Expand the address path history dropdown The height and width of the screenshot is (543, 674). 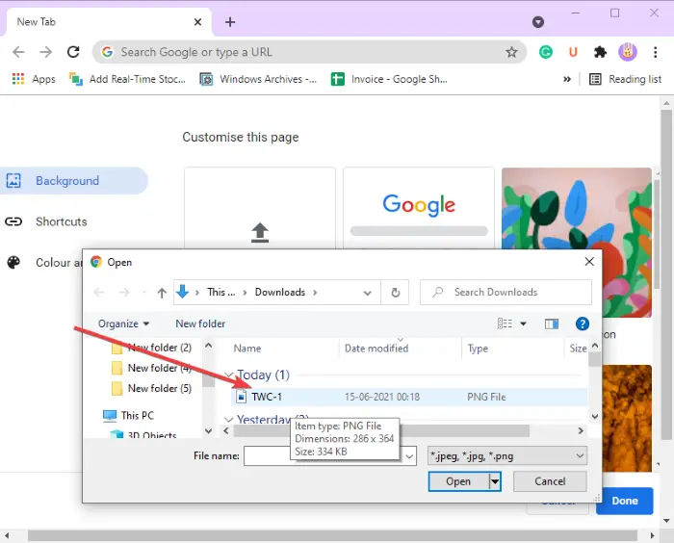click(x=367, y=293)
